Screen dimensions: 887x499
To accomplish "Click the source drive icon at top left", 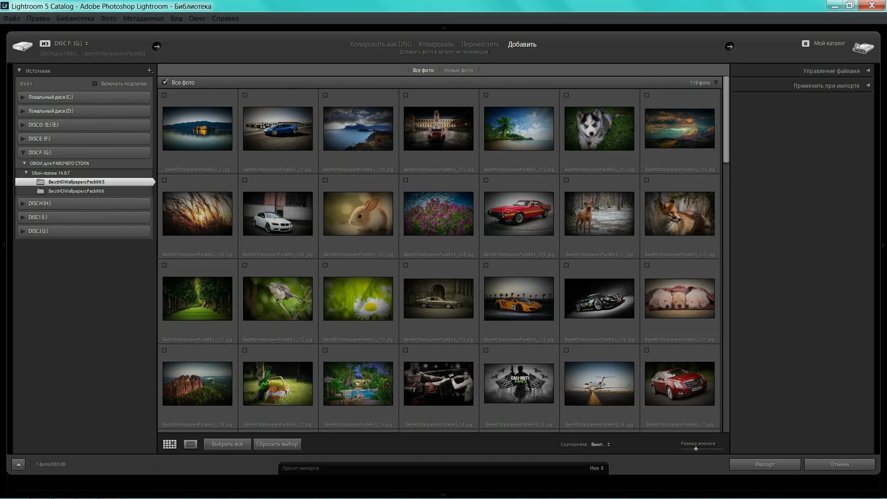I will click(22, 46).
